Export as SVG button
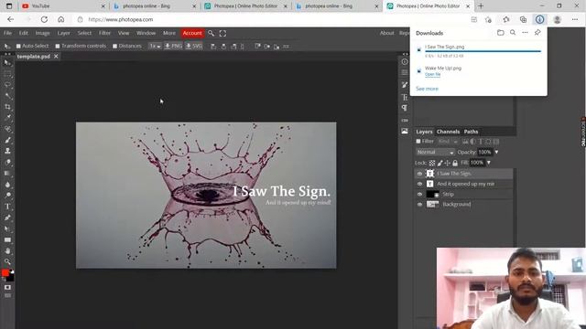 (194, 47)
